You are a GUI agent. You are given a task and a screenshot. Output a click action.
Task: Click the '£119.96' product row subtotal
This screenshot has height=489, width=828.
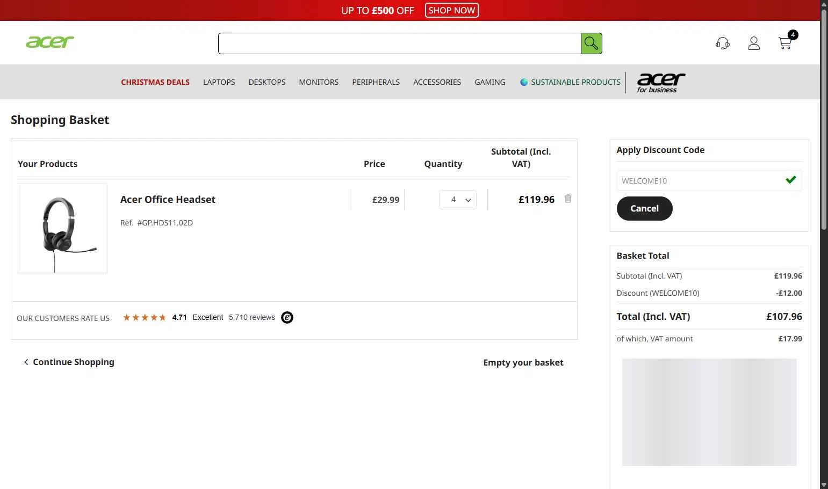tap(536, 200)
